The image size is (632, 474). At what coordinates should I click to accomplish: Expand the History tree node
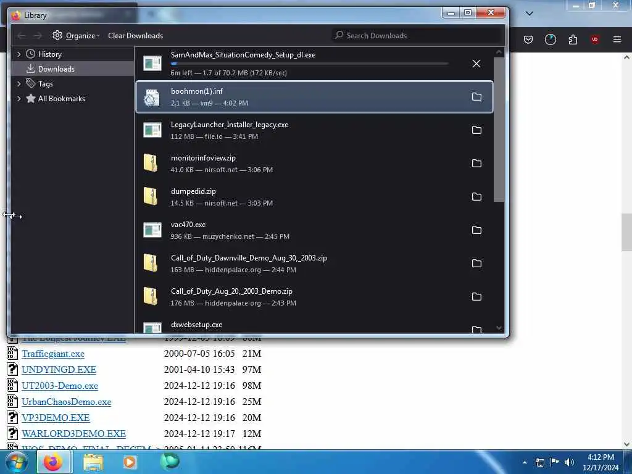click(x=19, y=54)
